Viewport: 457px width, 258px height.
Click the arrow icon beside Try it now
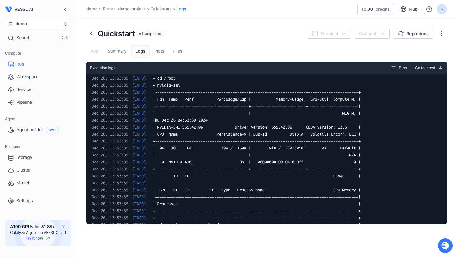pos(48,238)
